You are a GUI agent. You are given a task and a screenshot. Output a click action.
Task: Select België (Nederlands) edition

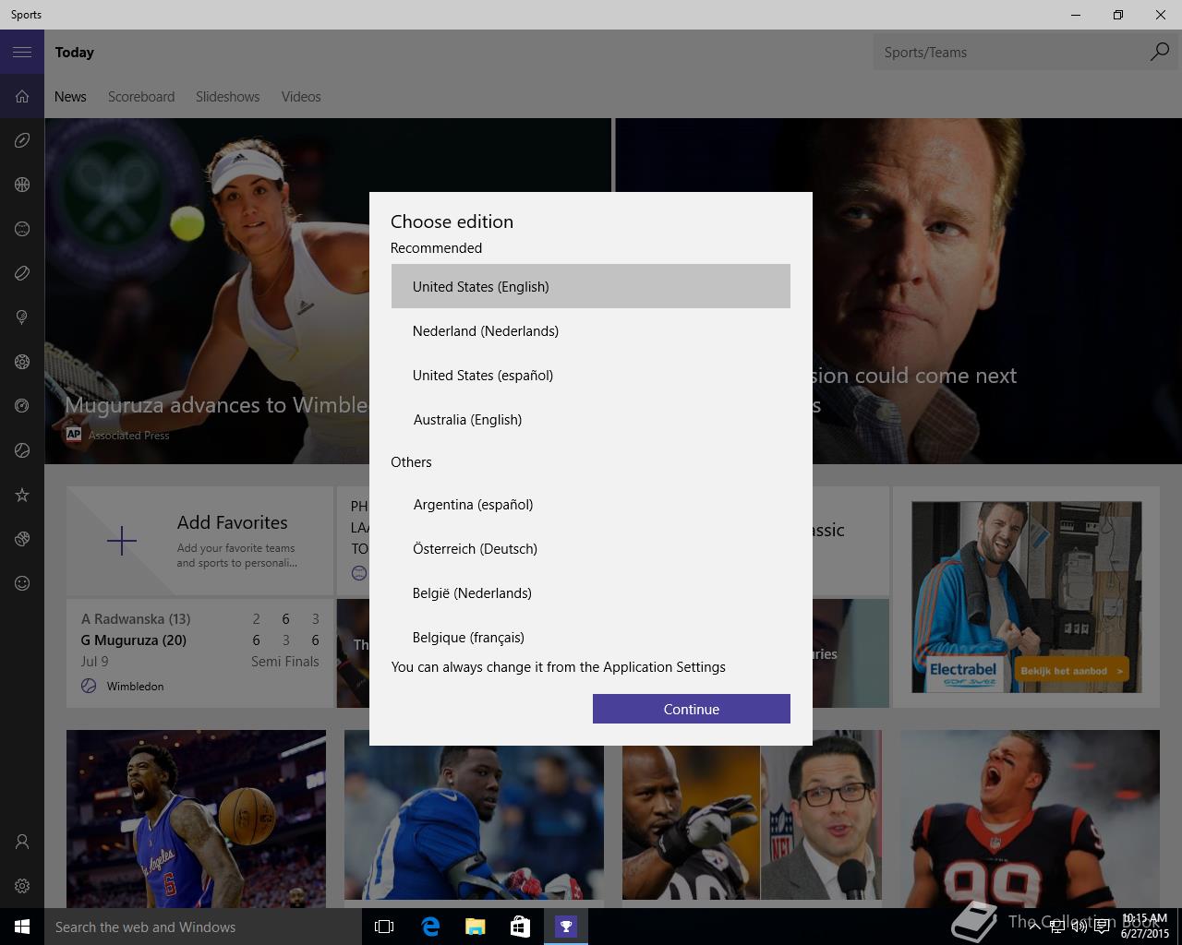tap(591, 592)
